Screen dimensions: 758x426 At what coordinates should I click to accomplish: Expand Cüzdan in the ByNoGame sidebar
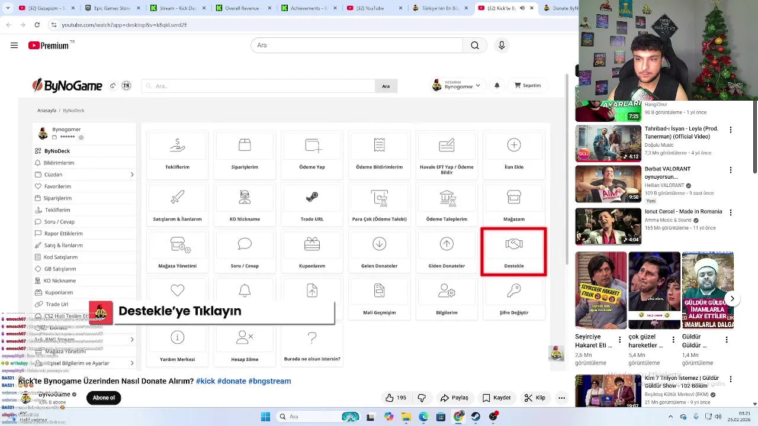pyautogui.click(x=84, y=175)
